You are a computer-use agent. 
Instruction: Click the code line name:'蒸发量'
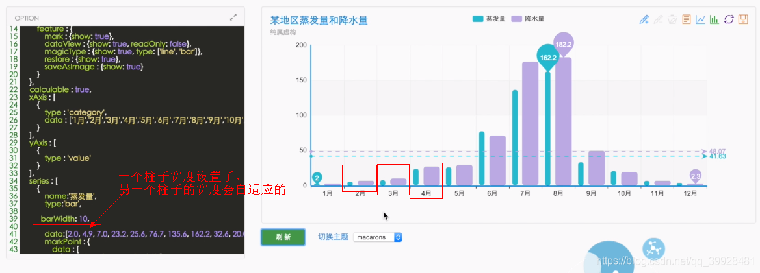pyautogui.click(x=71, y=196)
